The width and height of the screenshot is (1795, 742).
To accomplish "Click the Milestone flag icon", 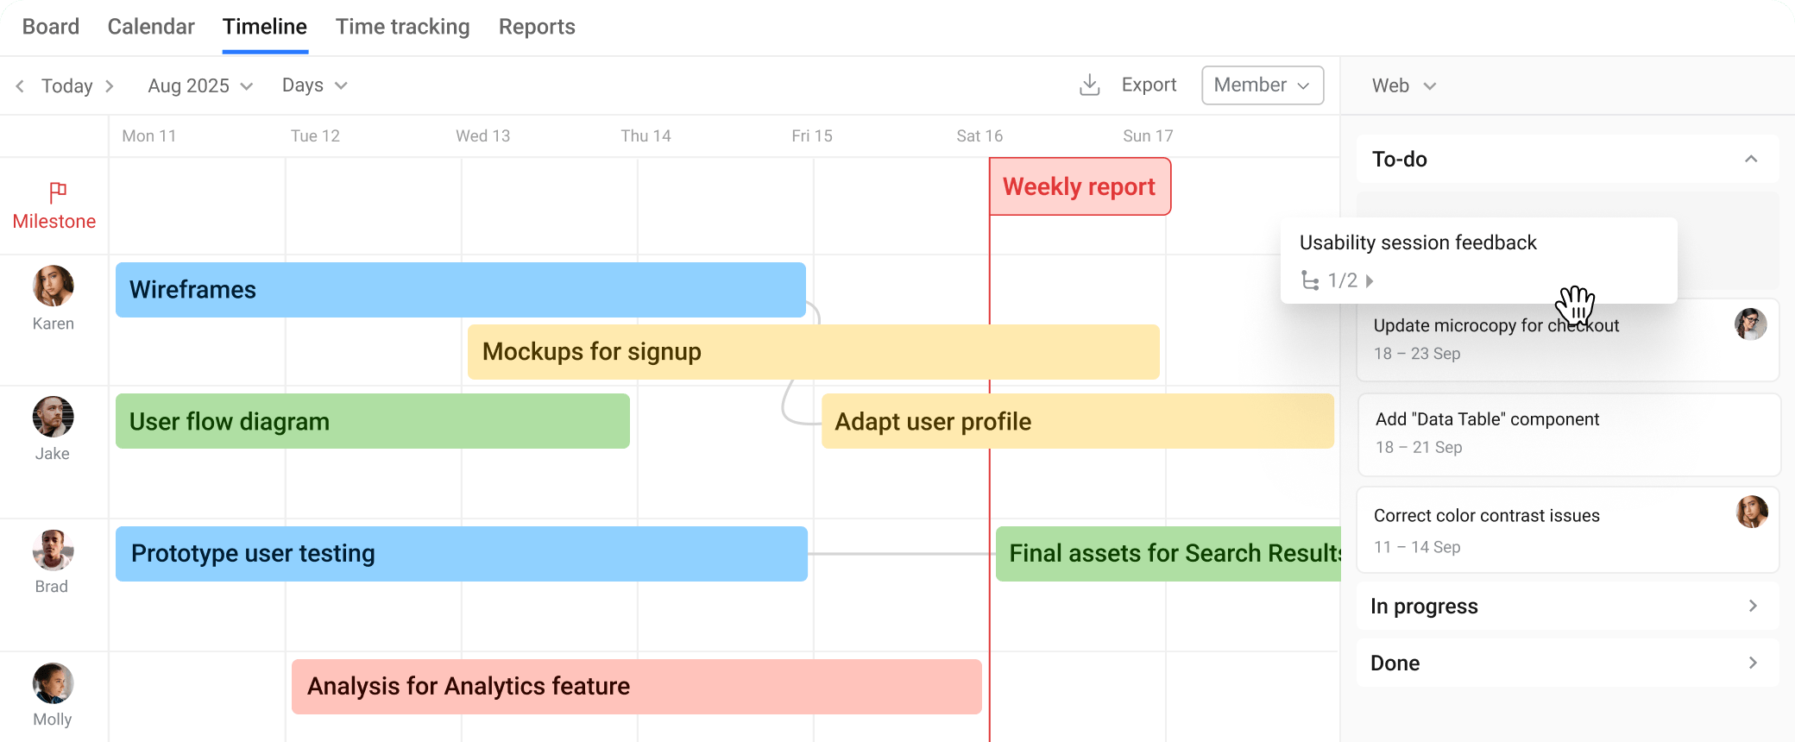I will pyautogui.click(x=58, y=192).
